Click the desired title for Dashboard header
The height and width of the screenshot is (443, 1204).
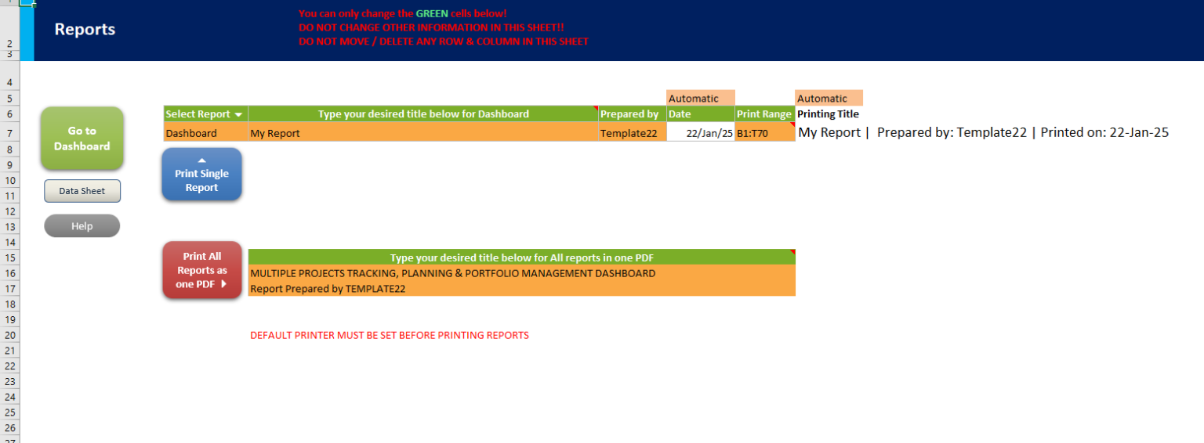pyautogui.click(x=423, y=114)
